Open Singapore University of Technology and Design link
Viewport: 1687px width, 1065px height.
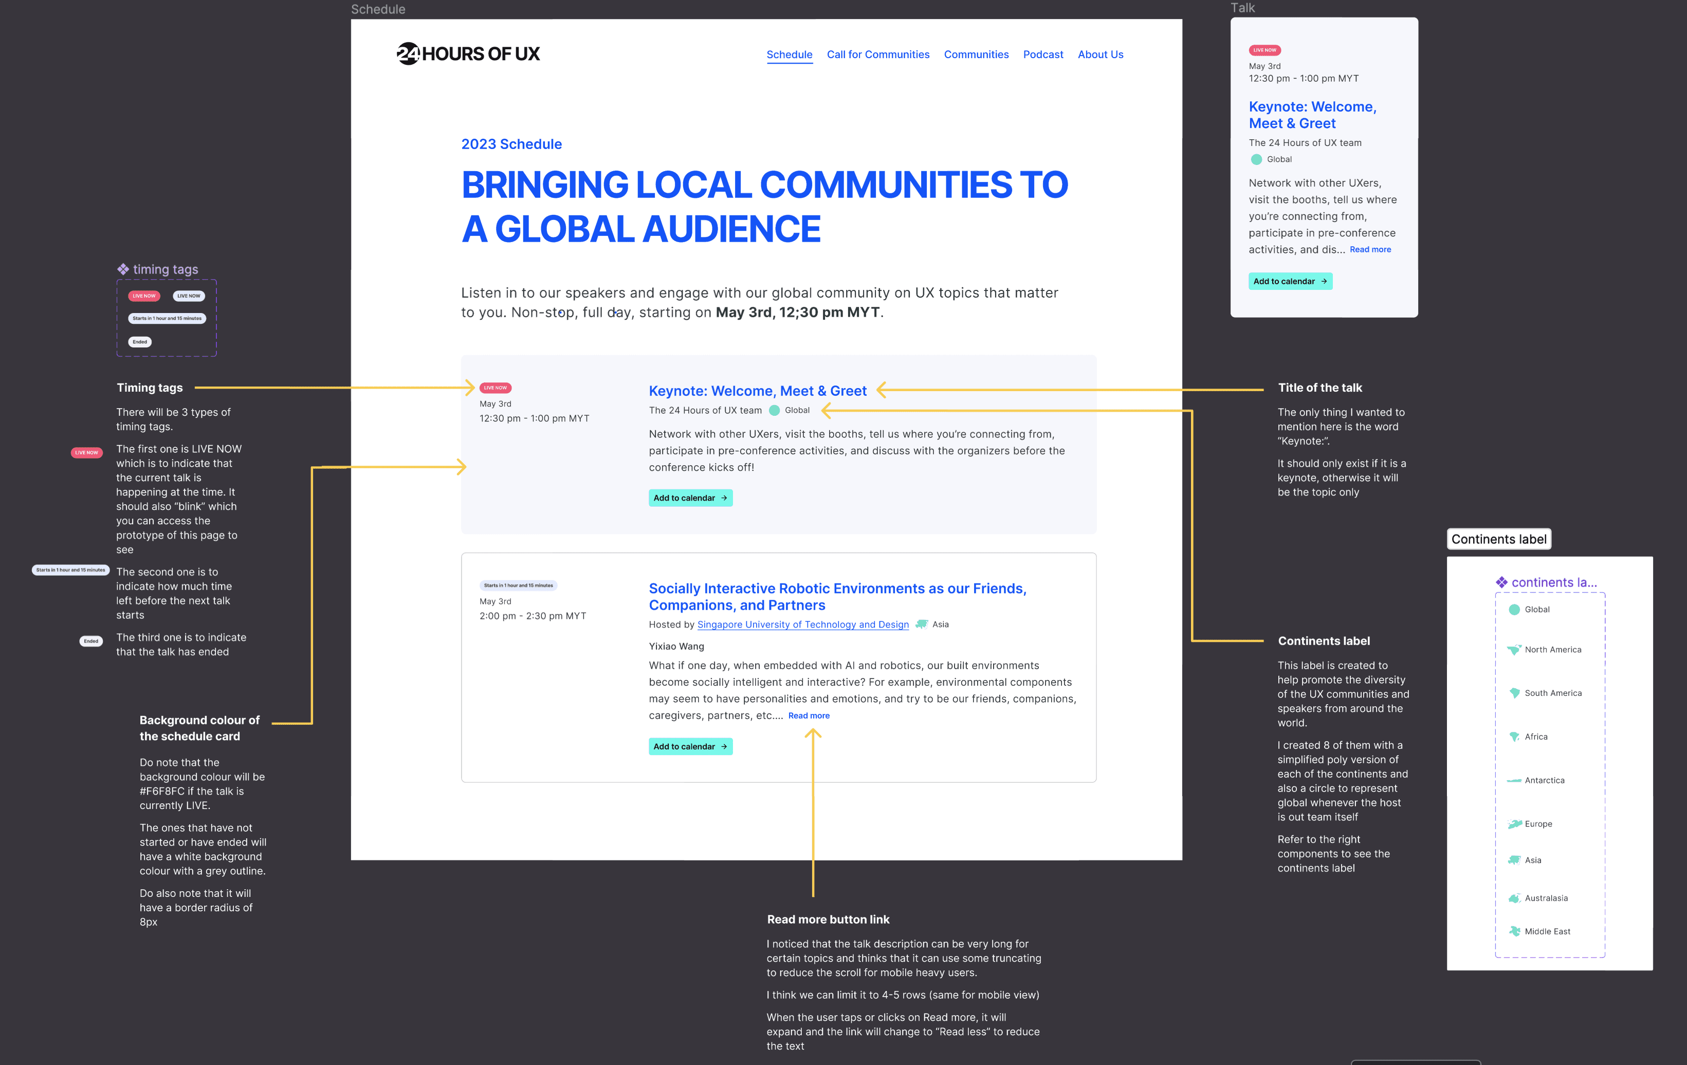click(x=803, y=625)
